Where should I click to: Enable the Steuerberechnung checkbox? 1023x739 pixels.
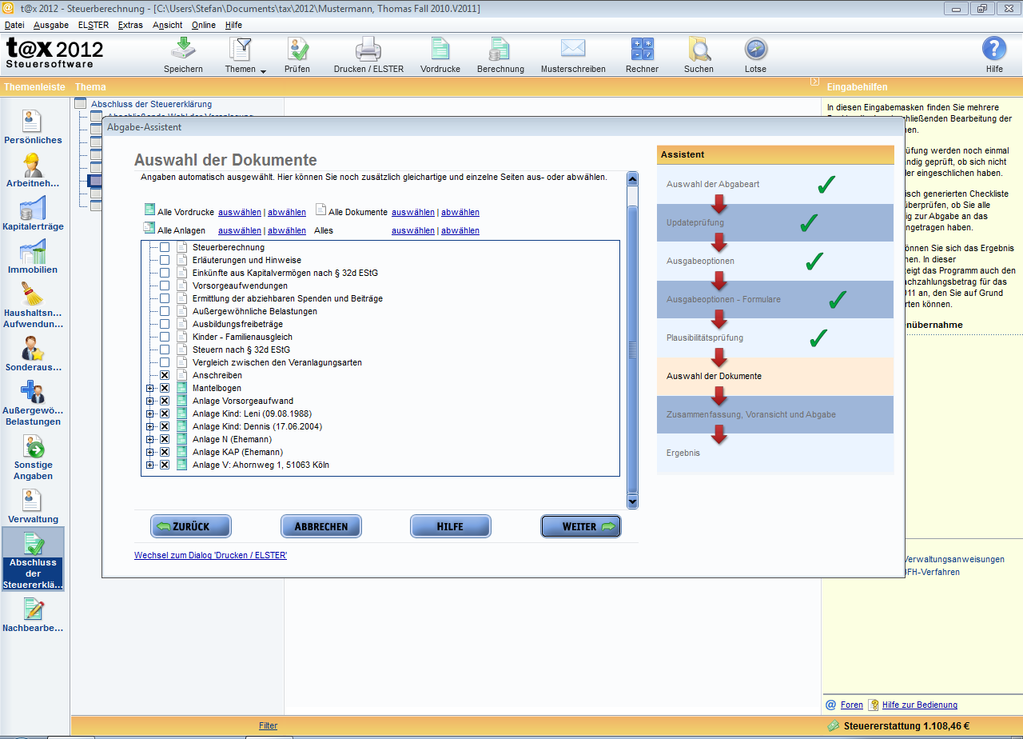pyautogui.click(x=165, y=247)
